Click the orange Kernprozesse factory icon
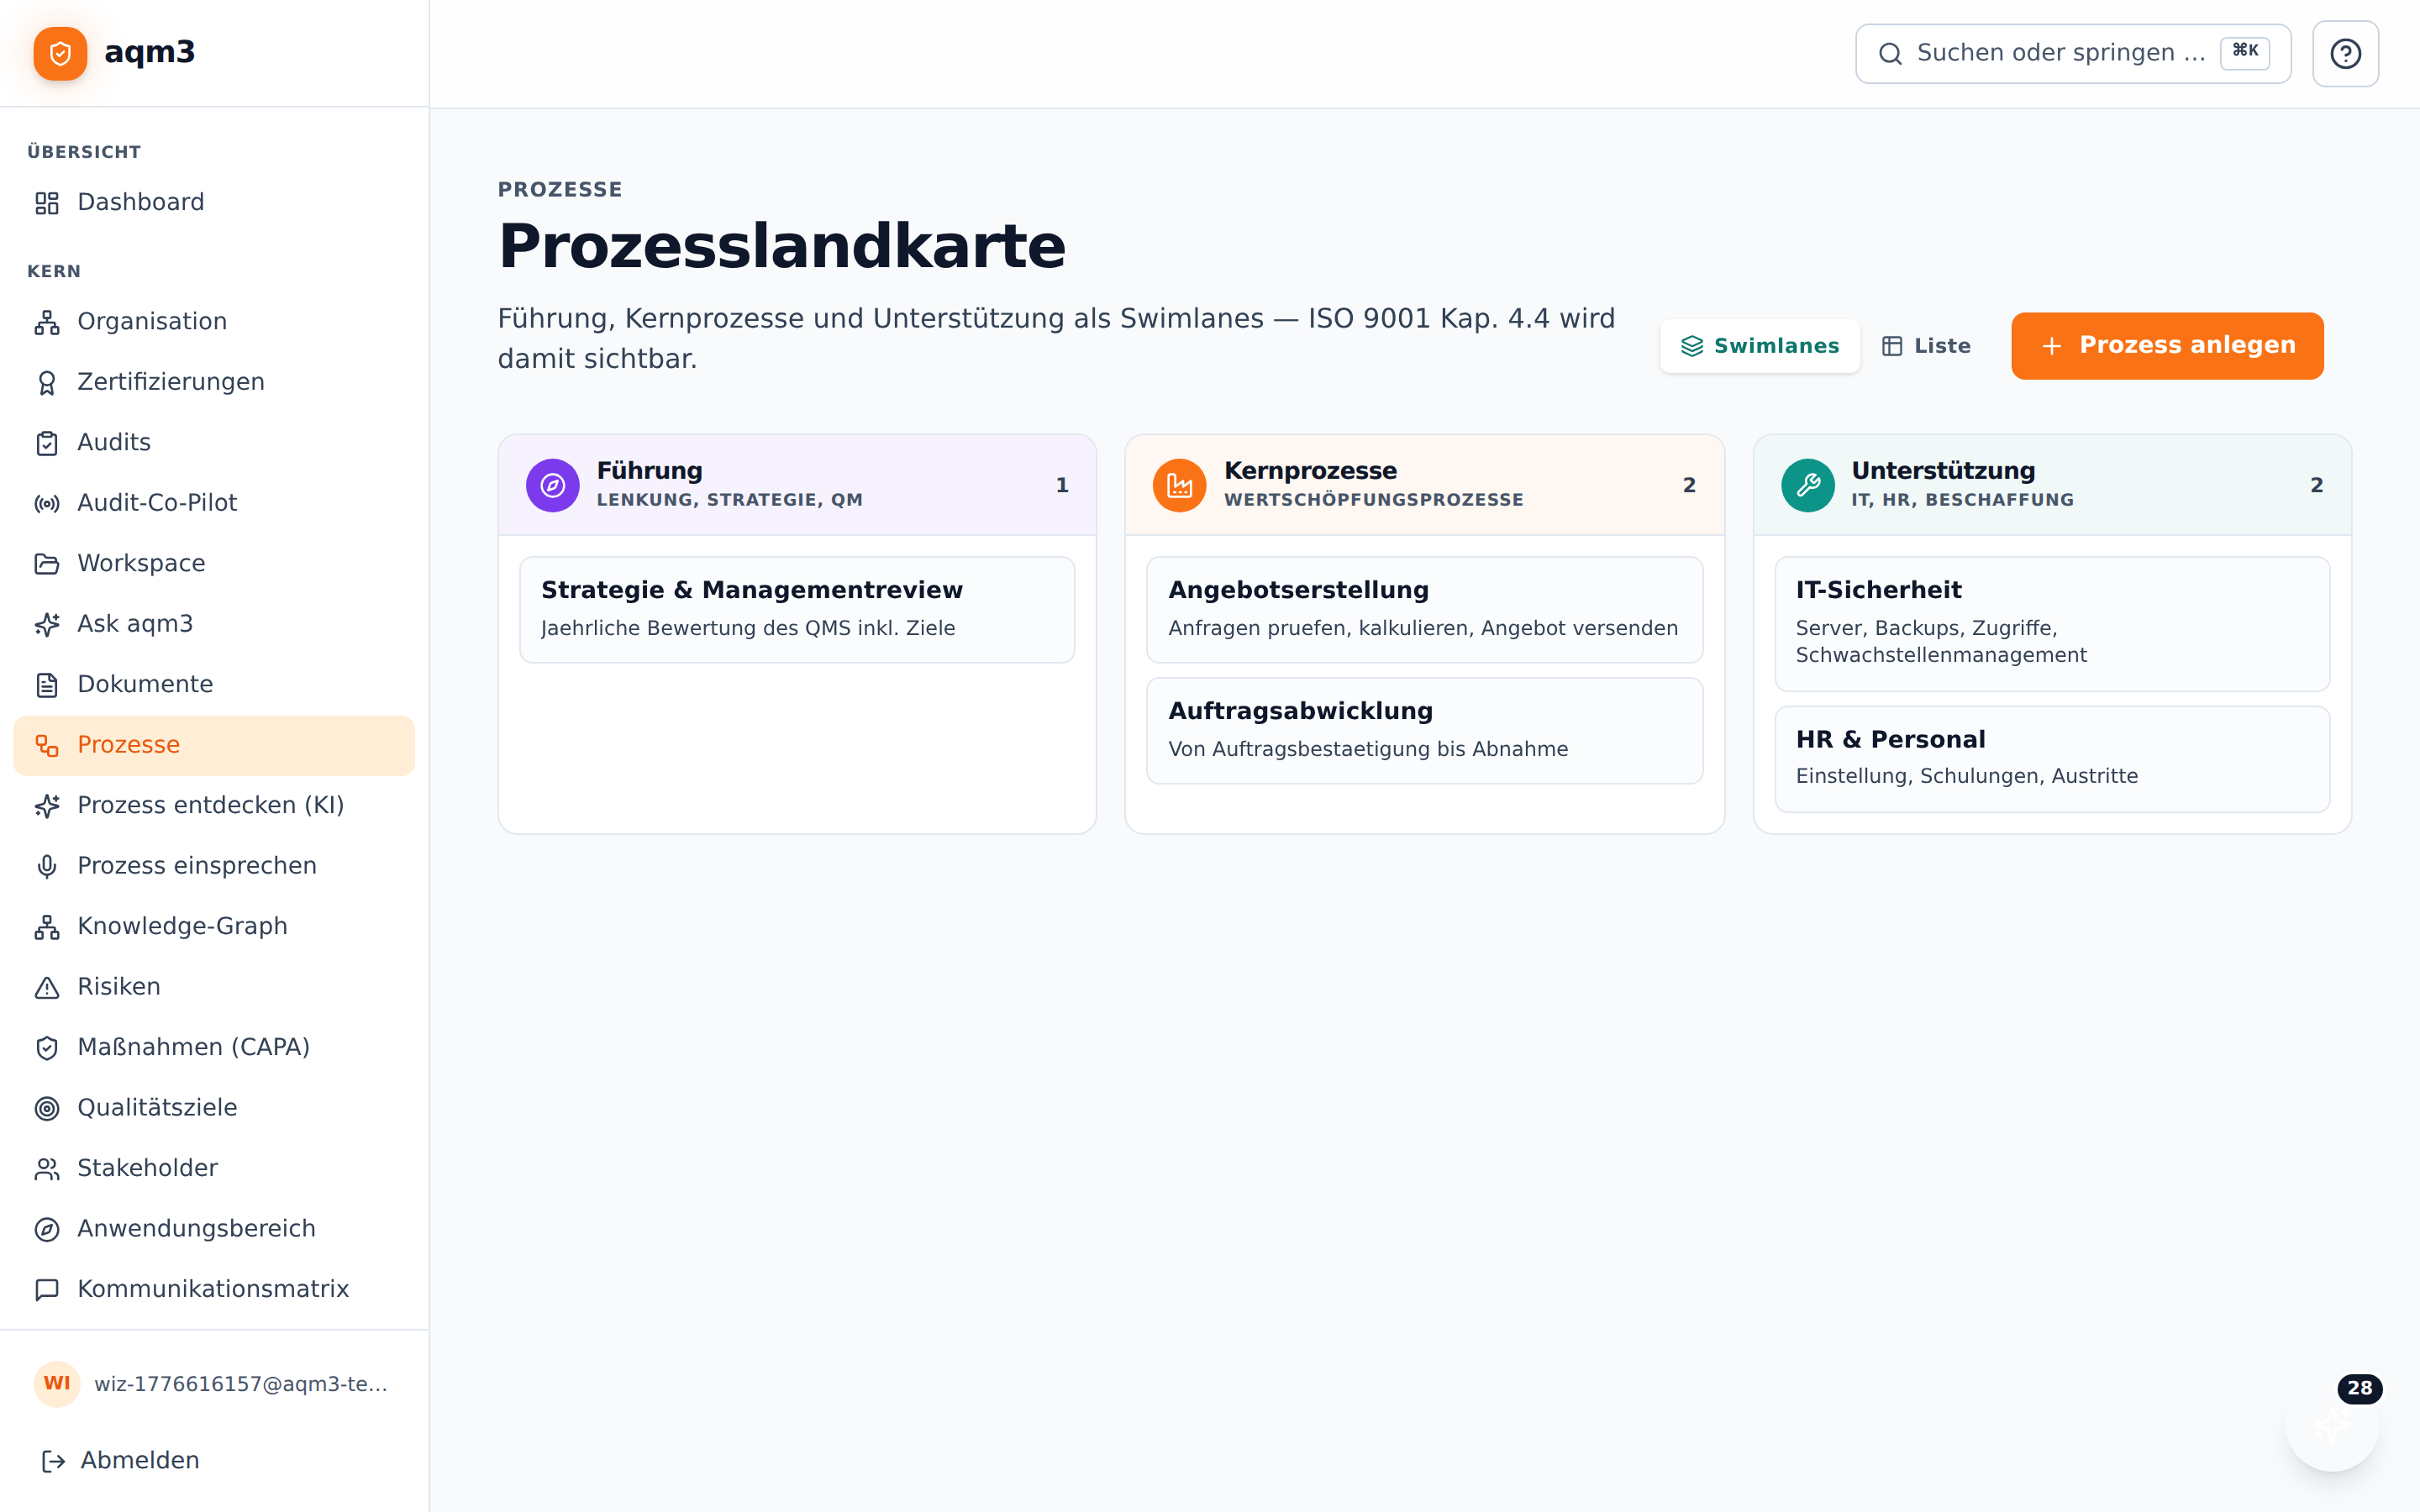Image resolution: width=2420 pixels, height=1512 pixels. click(x=1179, y=485)
